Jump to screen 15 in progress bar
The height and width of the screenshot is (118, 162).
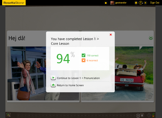click(x=68, y=116)
